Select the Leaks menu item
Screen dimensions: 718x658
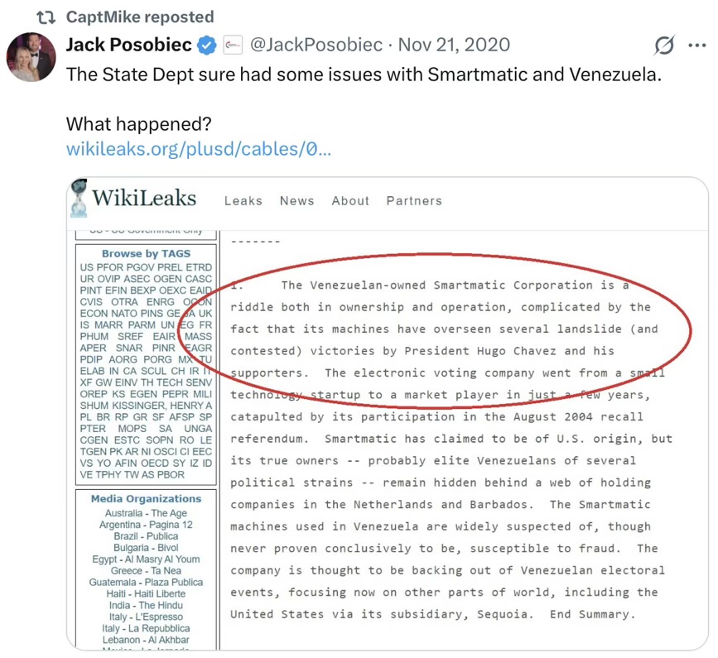click(x=243, y=201)
